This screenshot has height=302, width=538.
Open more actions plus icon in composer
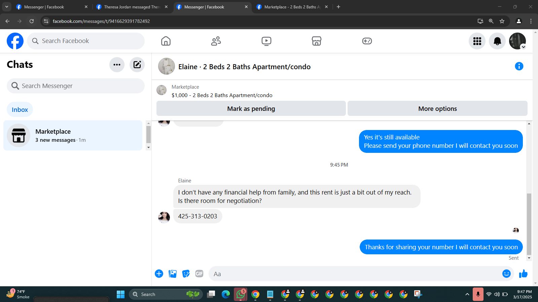(x=159, y=274)
